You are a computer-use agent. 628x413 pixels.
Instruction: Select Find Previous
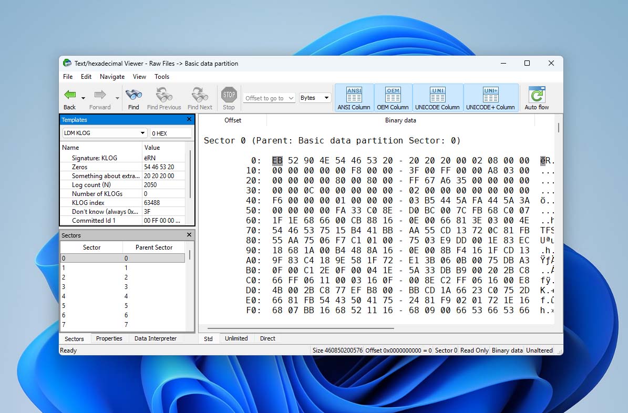pyautogui.click(x=164, y=97)
